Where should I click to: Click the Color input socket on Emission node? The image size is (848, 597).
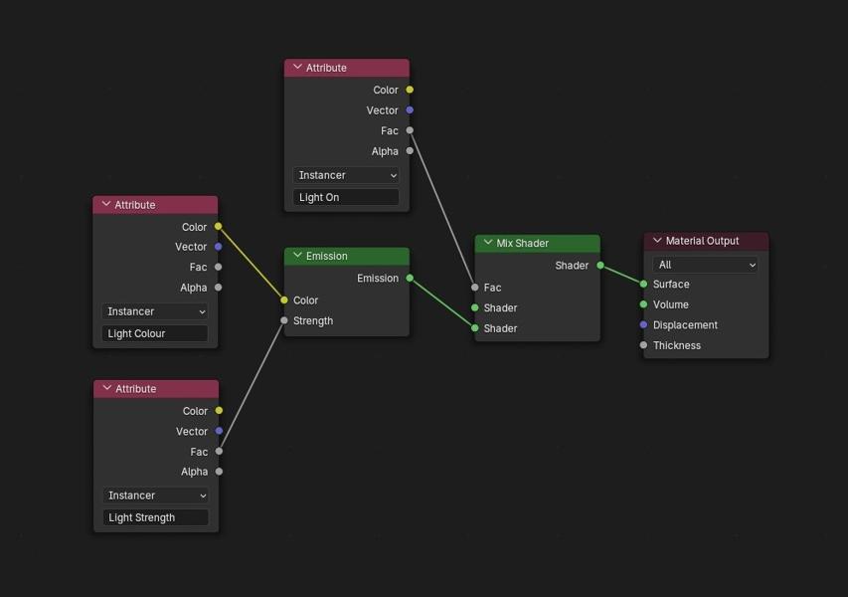pos(286,299)
